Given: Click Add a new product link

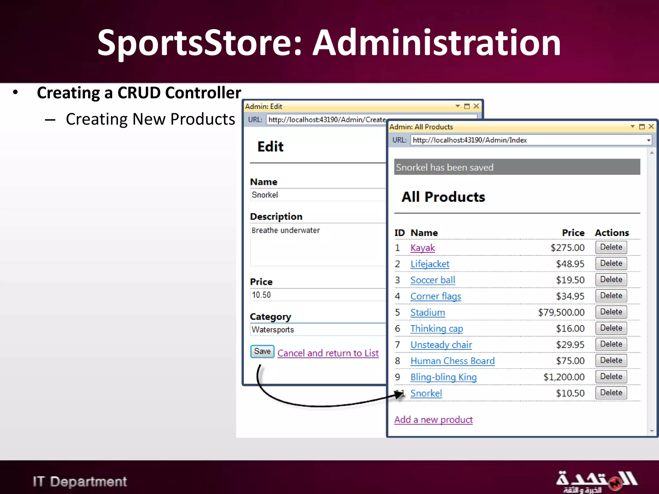Looking at the screenshot, I should 433,420.
